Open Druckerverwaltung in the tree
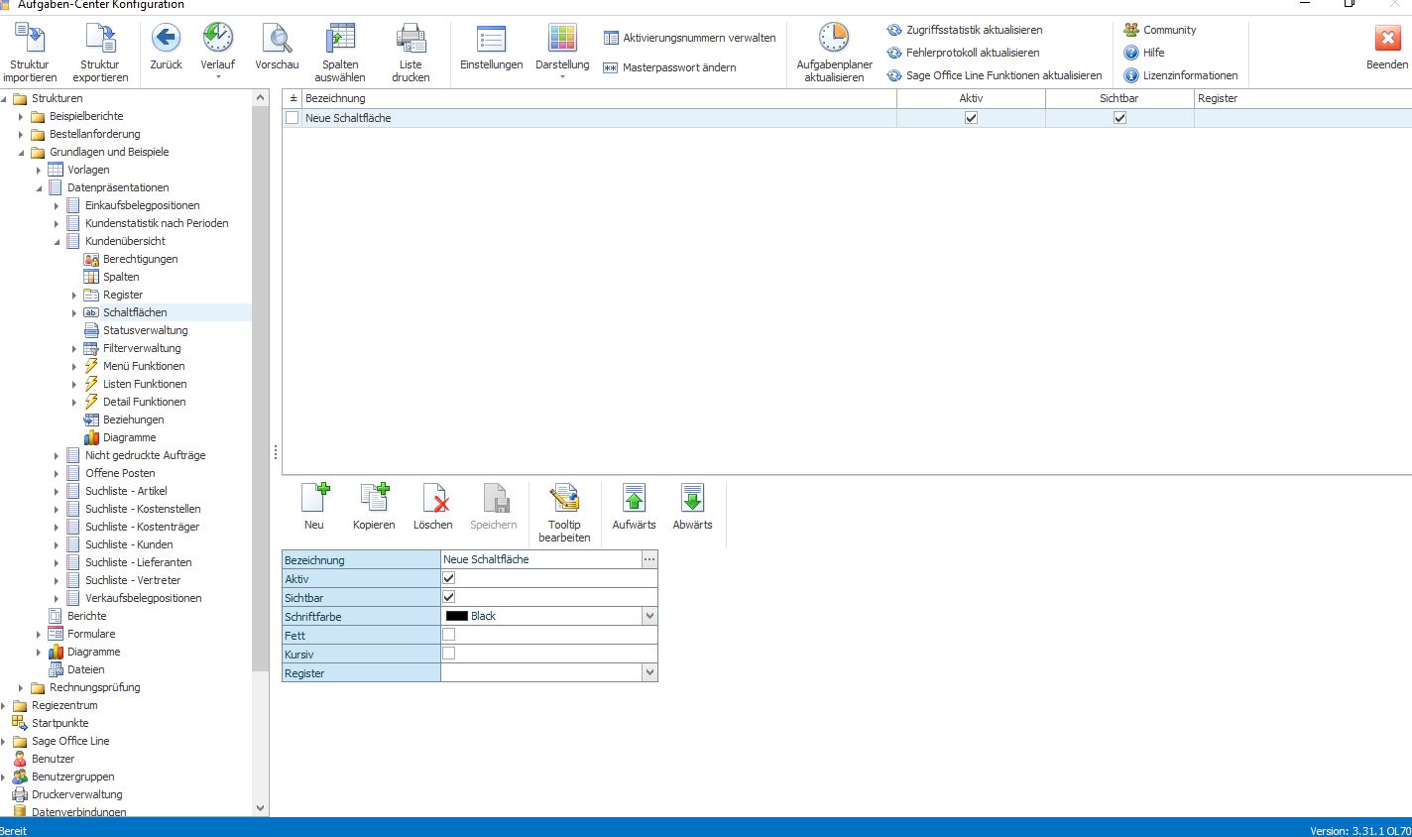This screenshot has height=837, width=1412. 76,794
